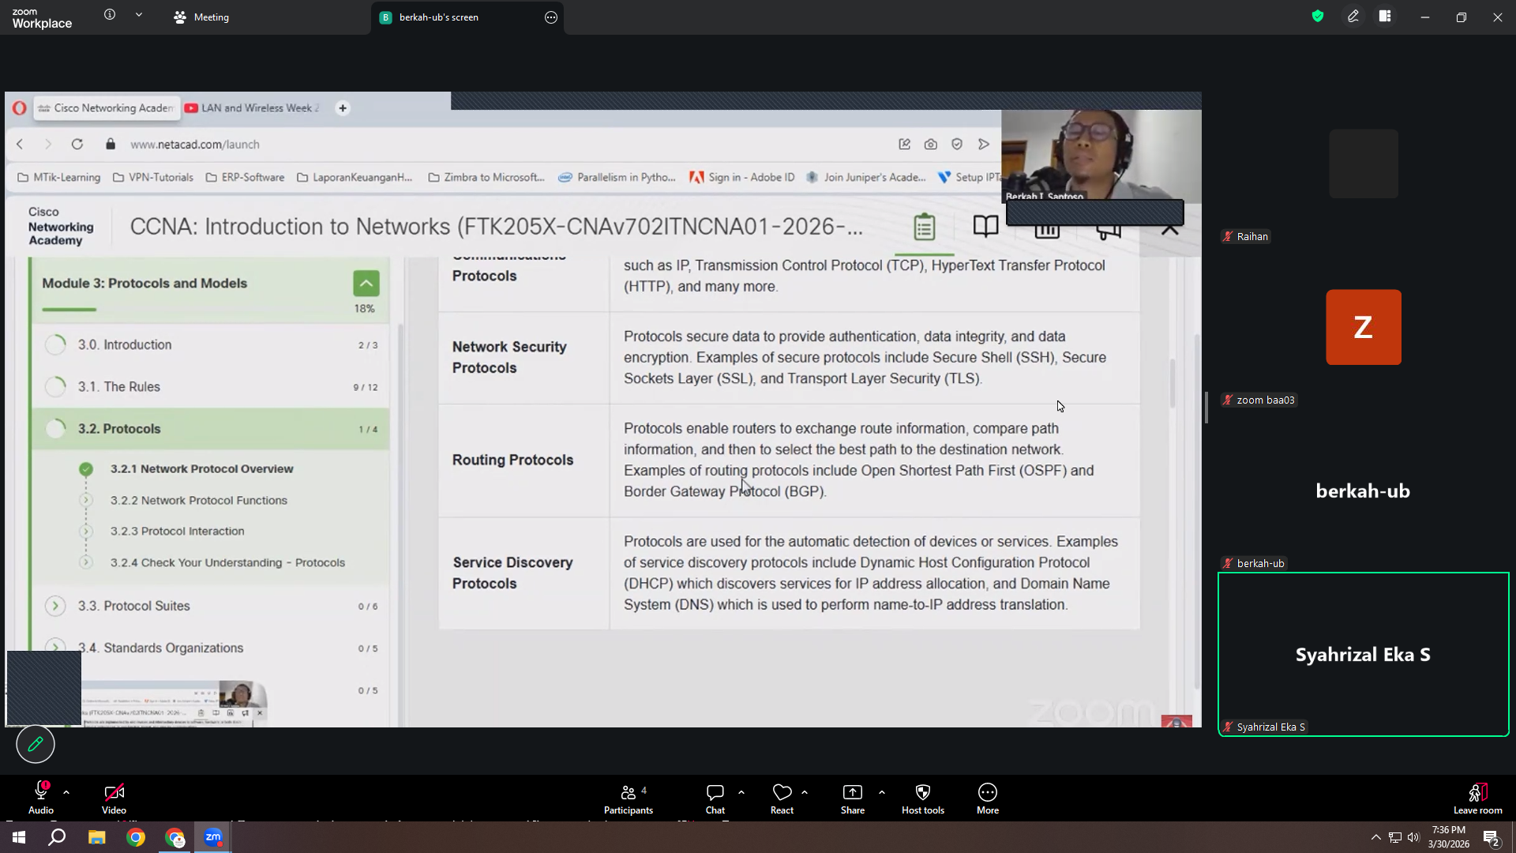Open the course book icon
This screenshot has height=853, width=1516.
pyautogui.click(x=985, y=227)
